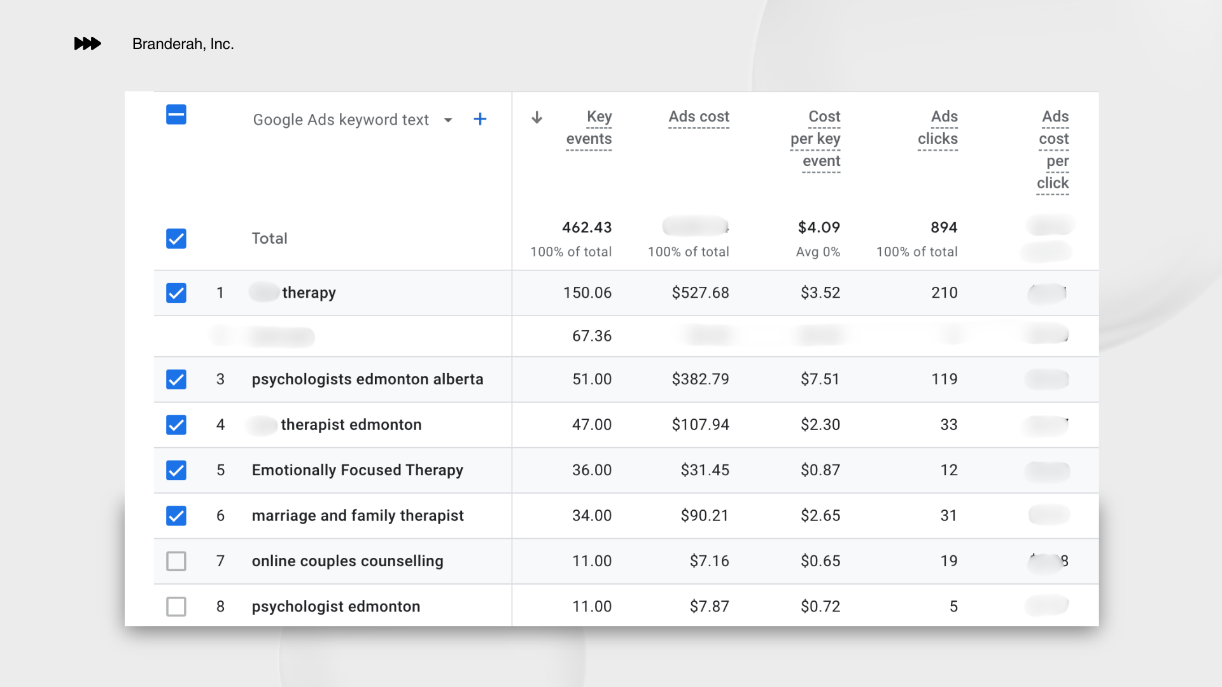The image size is (1222, 687).
Task: Click the therapy keyword in row 1
Action: pos(309,293)
